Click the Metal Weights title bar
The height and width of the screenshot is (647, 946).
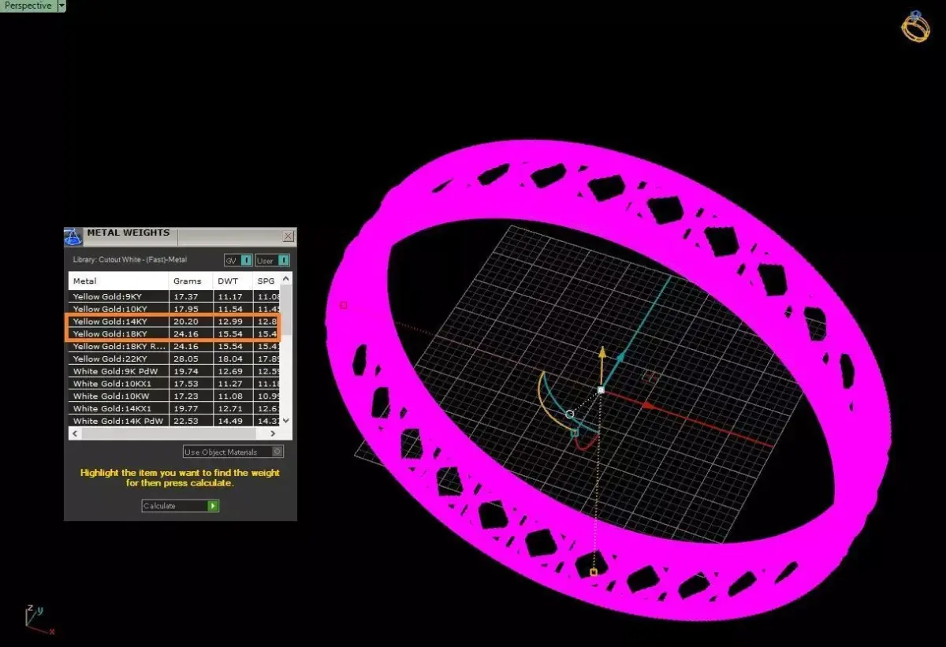click(x=181, y=235)
